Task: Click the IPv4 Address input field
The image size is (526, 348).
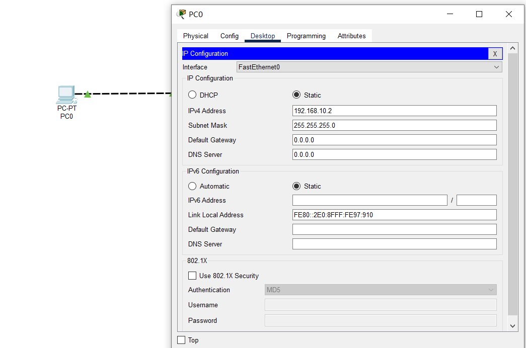Action: tap(394, 110)
